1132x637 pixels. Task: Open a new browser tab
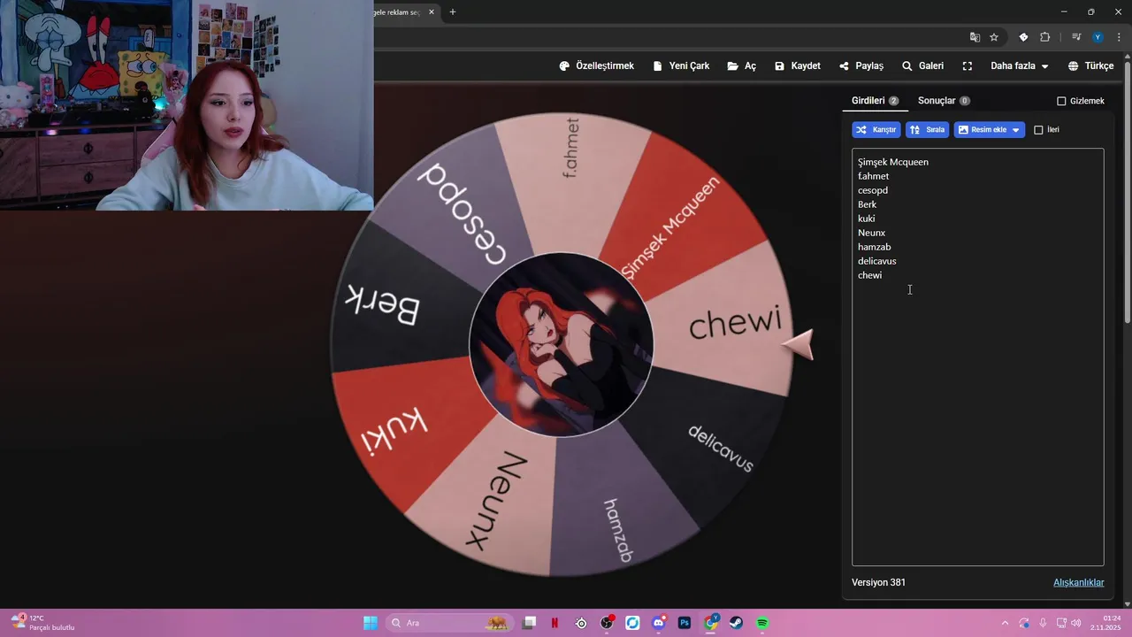(453, 12)
